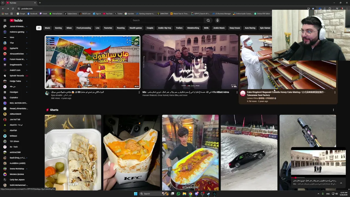The image size is (350, 197).
Task: Start voice search with microphone icon
Action: 217,20
